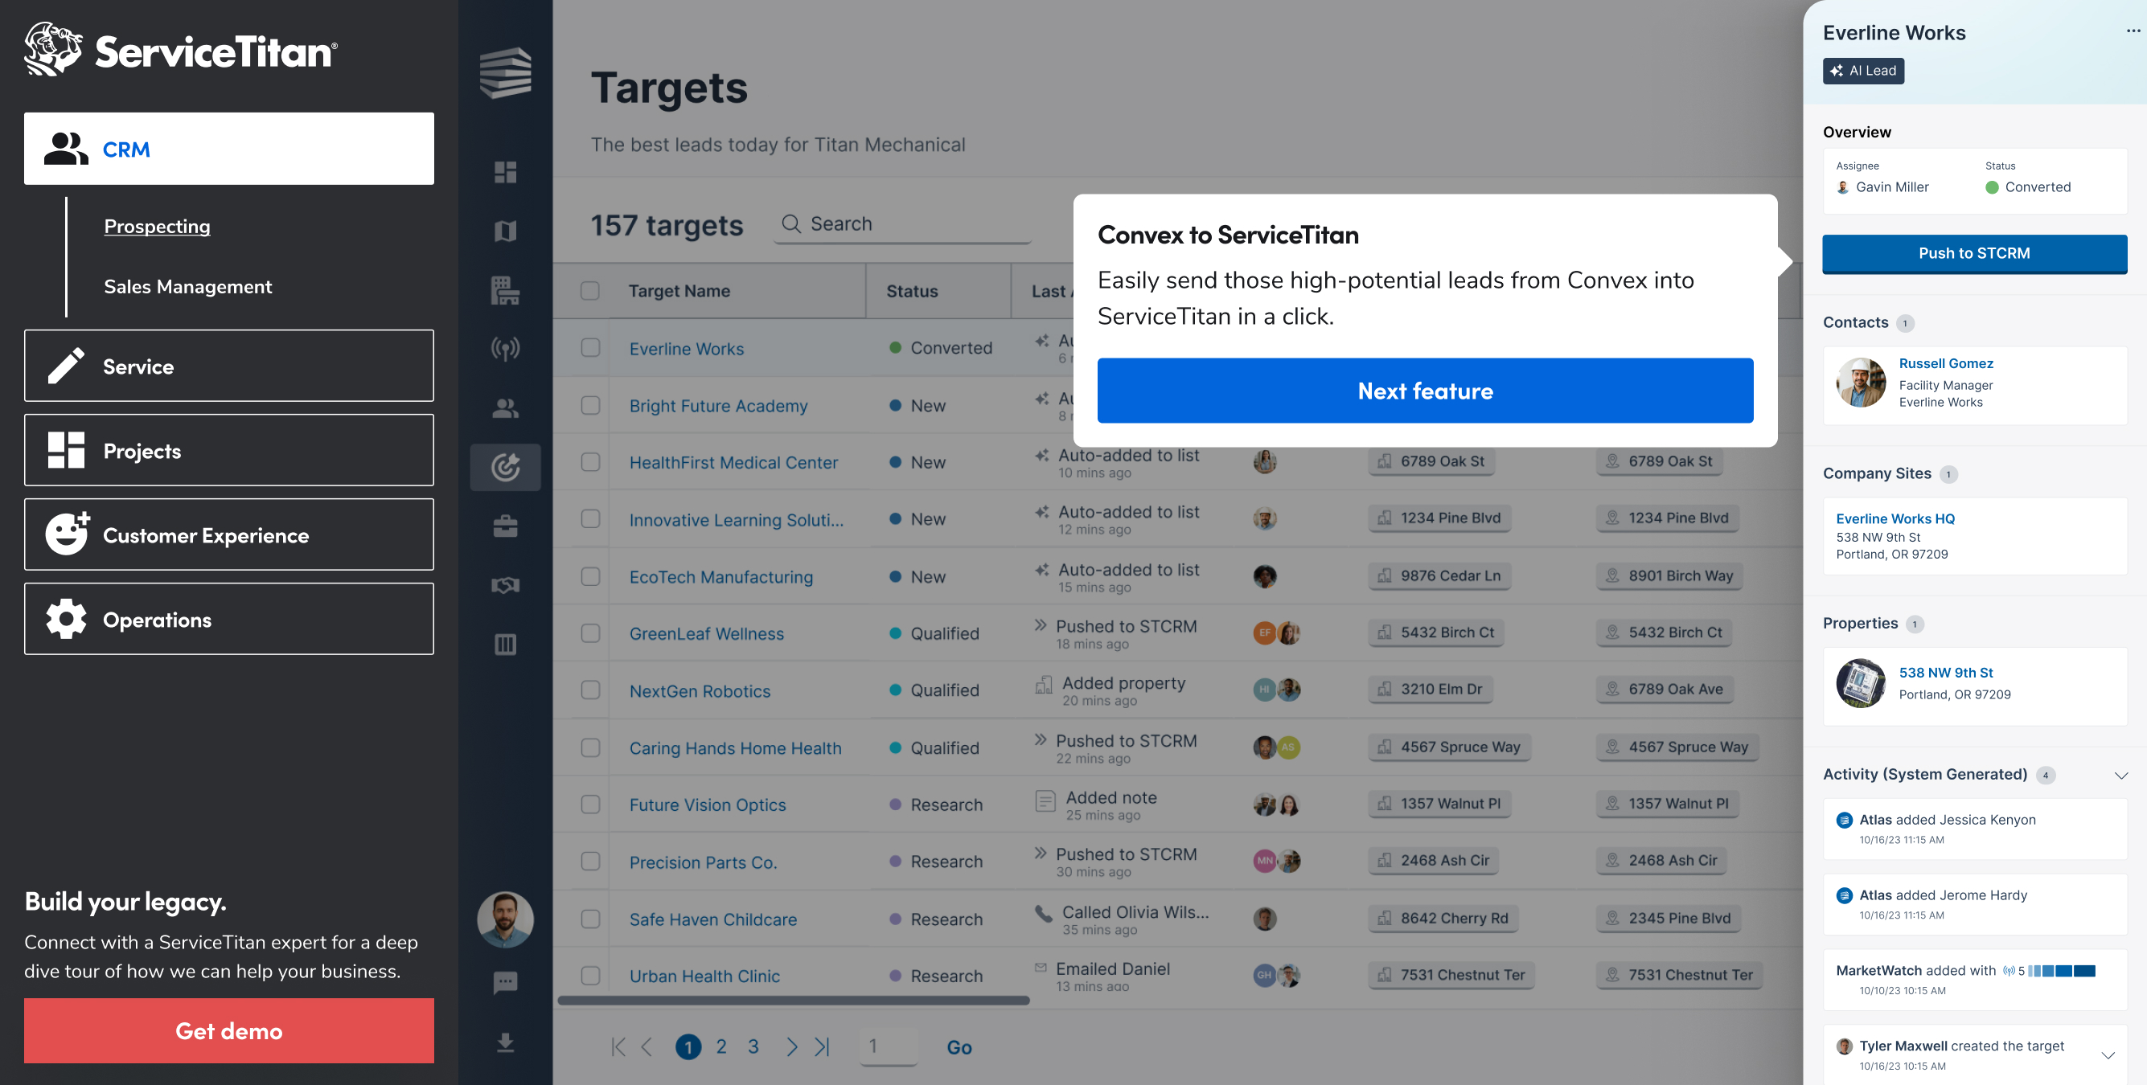Check the Everline Works row checkbox
Viewport: 2147px width, 1085px height.
point(590,347)
